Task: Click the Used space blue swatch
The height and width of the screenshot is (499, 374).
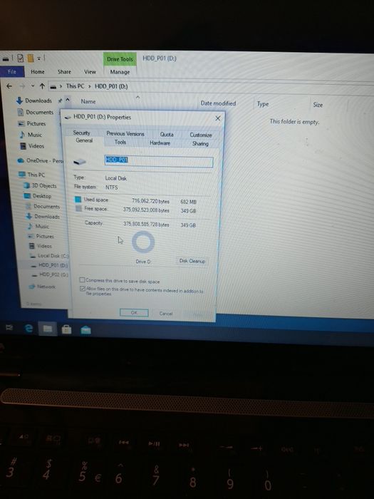Action: tap(78, 200)
